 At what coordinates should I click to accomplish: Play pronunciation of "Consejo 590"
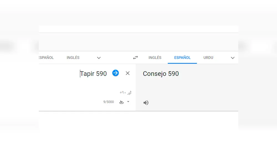tap(146, 102)
